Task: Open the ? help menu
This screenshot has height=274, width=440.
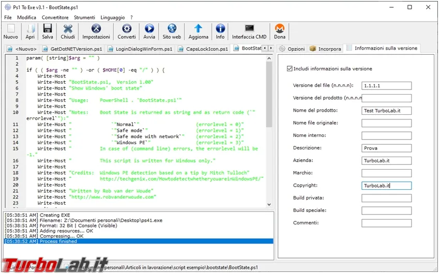Action: [131, 18]
